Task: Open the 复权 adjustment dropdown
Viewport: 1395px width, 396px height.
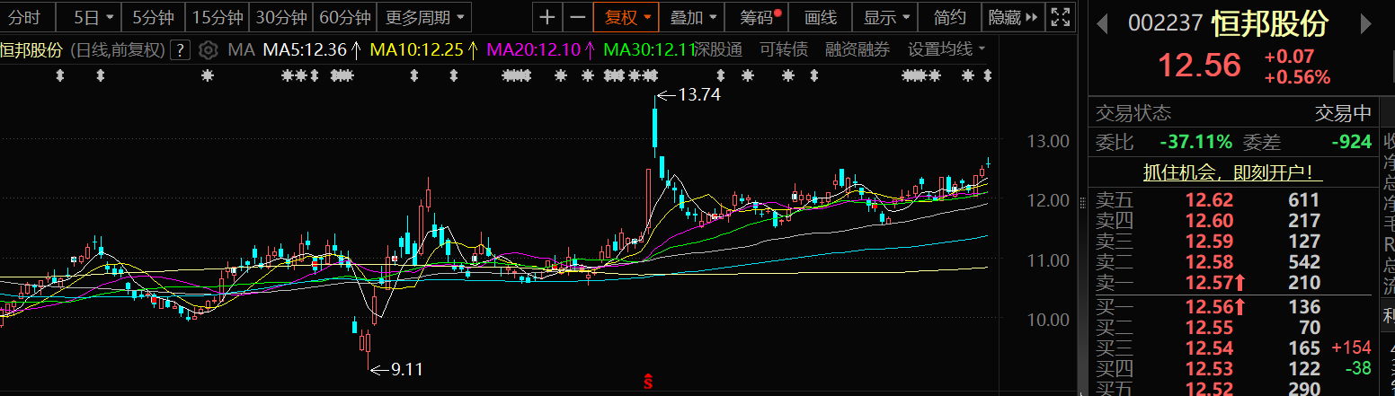Action: click(x=626, y=16)
